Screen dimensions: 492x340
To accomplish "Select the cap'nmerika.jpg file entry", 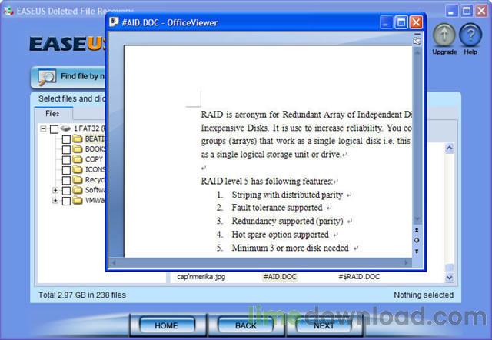I will click(x=201, y=277).
